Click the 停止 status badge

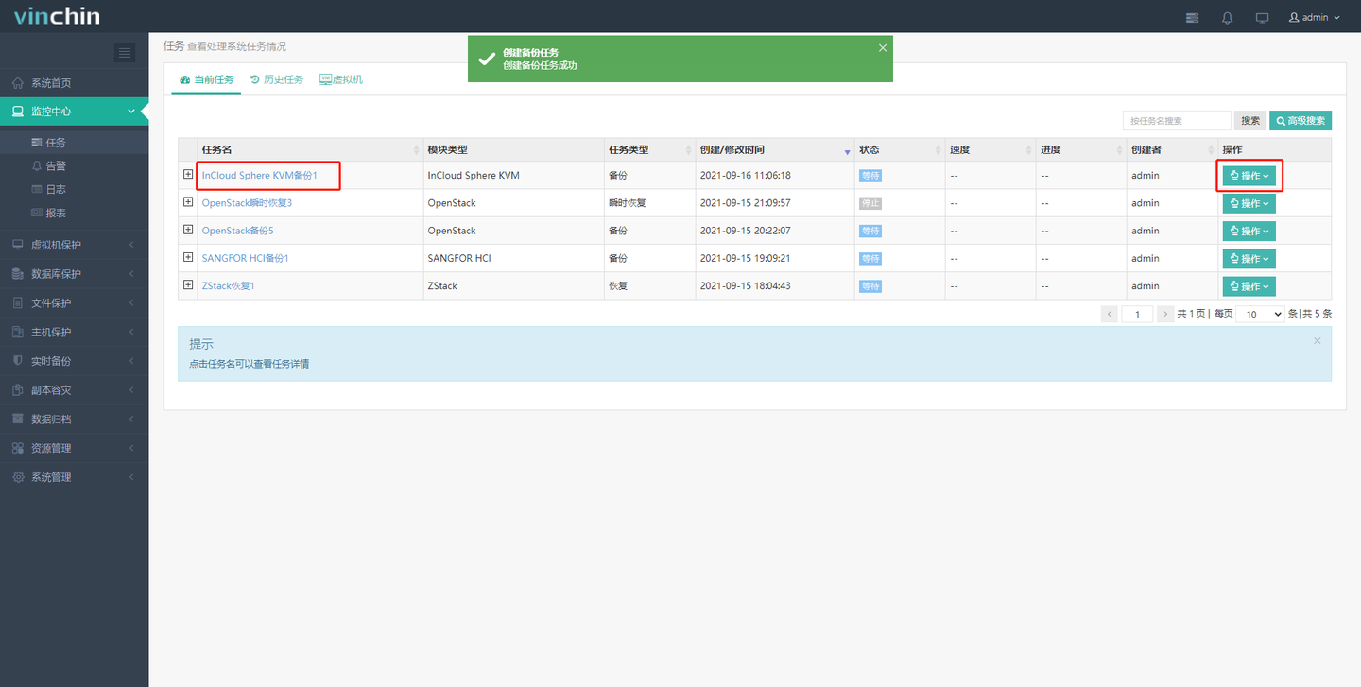click(x=870, y=203)
